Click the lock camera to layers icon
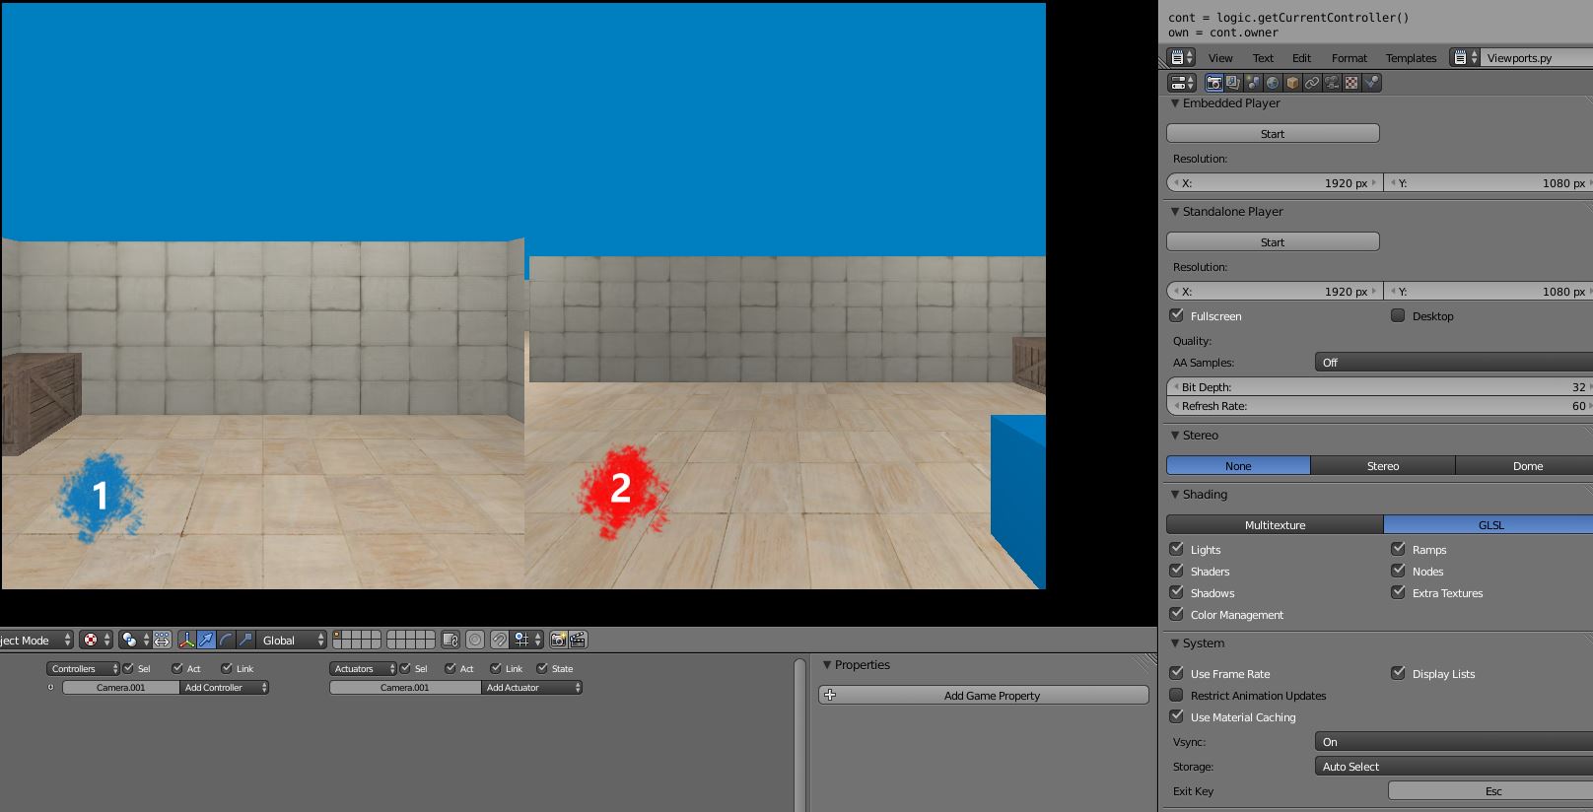 click(x=450, y=640)
